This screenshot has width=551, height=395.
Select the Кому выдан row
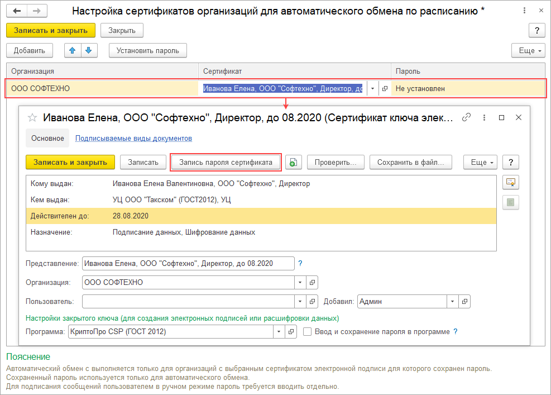pyautogui.click(x=261, y=184)
